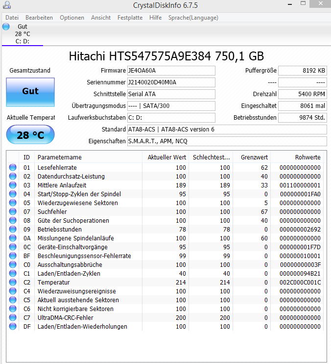Click status orb of Laden/Entladen-Zyklen row

tap(13, 273)
